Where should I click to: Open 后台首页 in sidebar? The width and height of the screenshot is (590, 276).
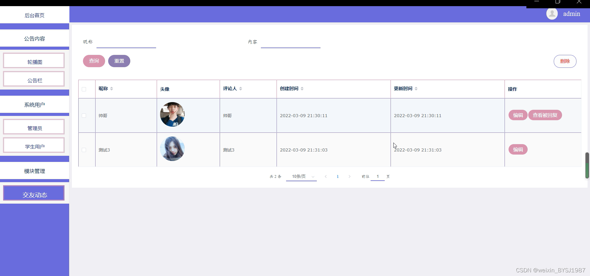(x=34, y=15)
